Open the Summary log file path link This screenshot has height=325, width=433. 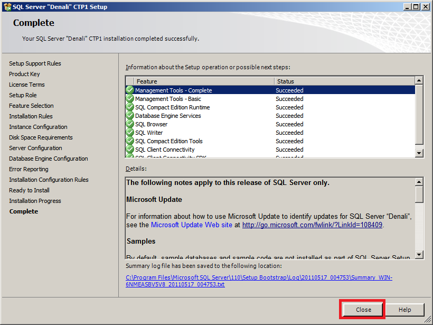coord(259,281)
